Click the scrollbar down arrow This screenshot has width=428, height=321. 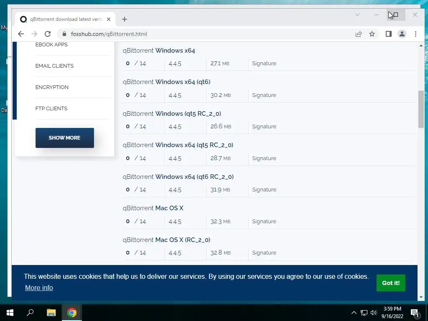[421, 297]
